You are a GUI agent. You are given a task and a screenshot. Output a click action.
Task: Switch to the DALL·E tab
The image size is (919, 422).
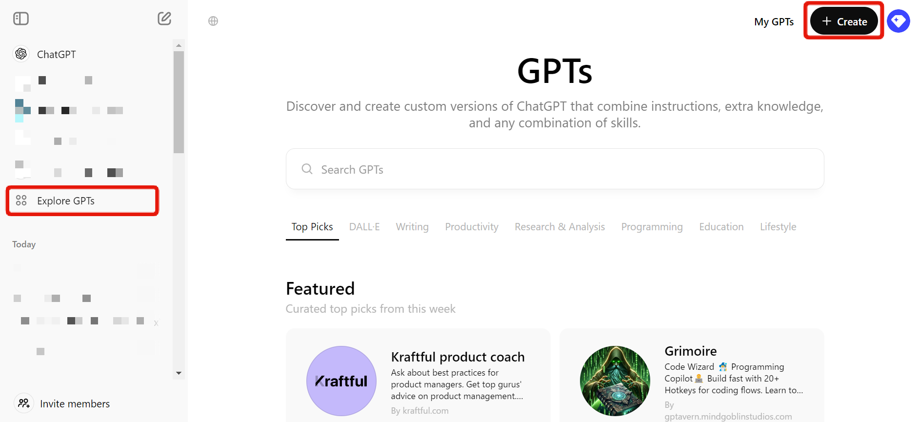click(x=364, y=227)
